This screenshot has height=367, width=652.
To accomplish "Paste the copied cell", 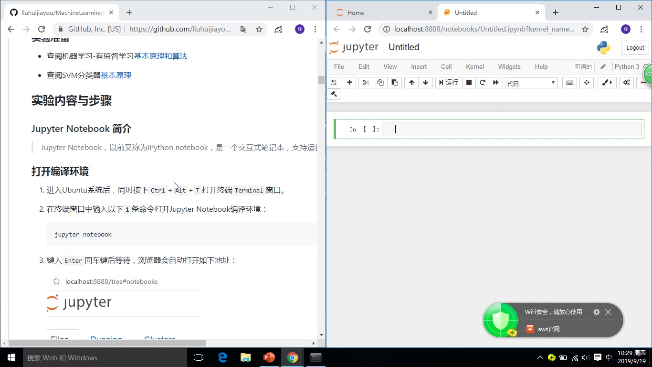I will [394, 83].
